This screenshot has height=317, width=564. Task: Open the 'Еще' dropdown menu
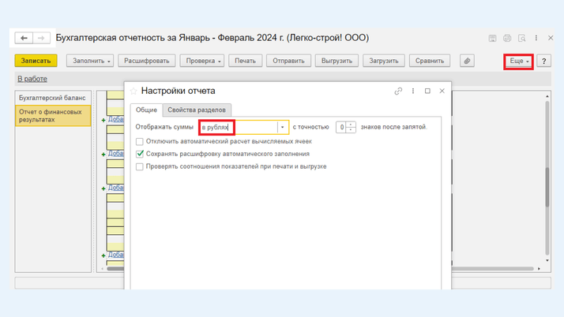point(518,61)
